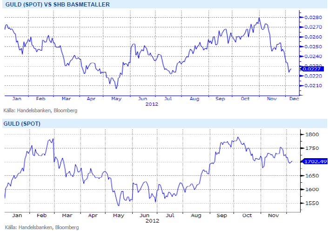Click the 'Aug' label on the top chart axis
This screenshot has height=231, width=329.
tap(195, 99)
